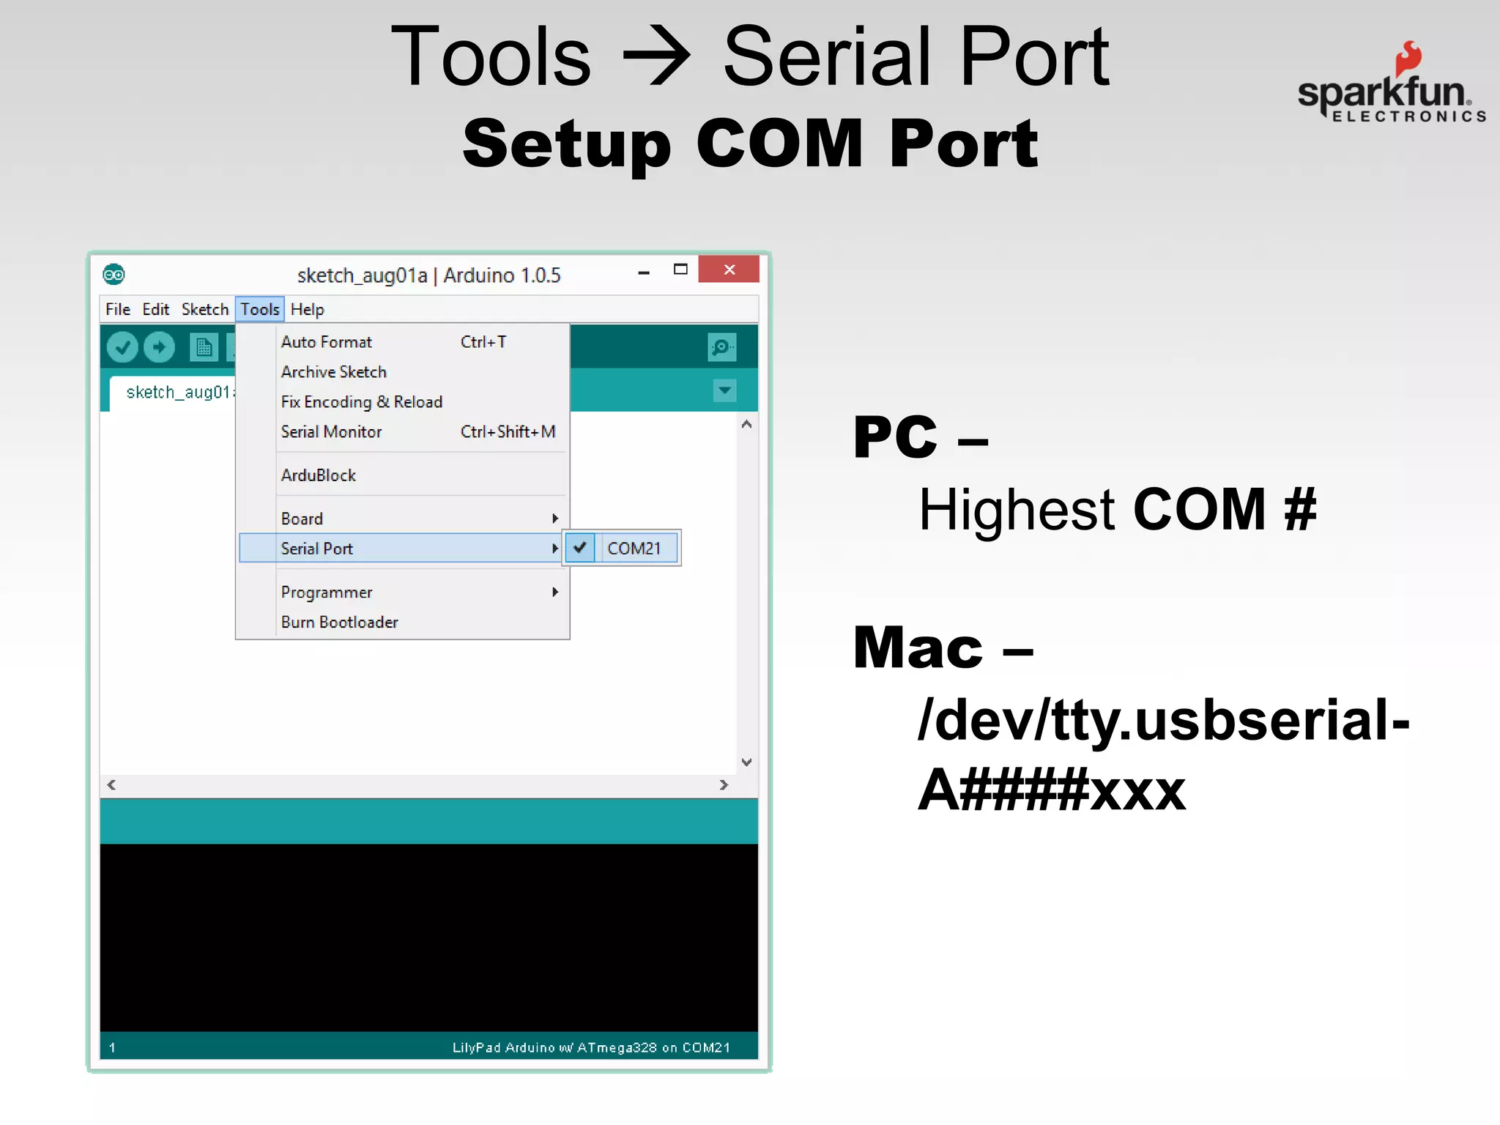Click the black console output area
The image size is (1500, 1125).
428,937
